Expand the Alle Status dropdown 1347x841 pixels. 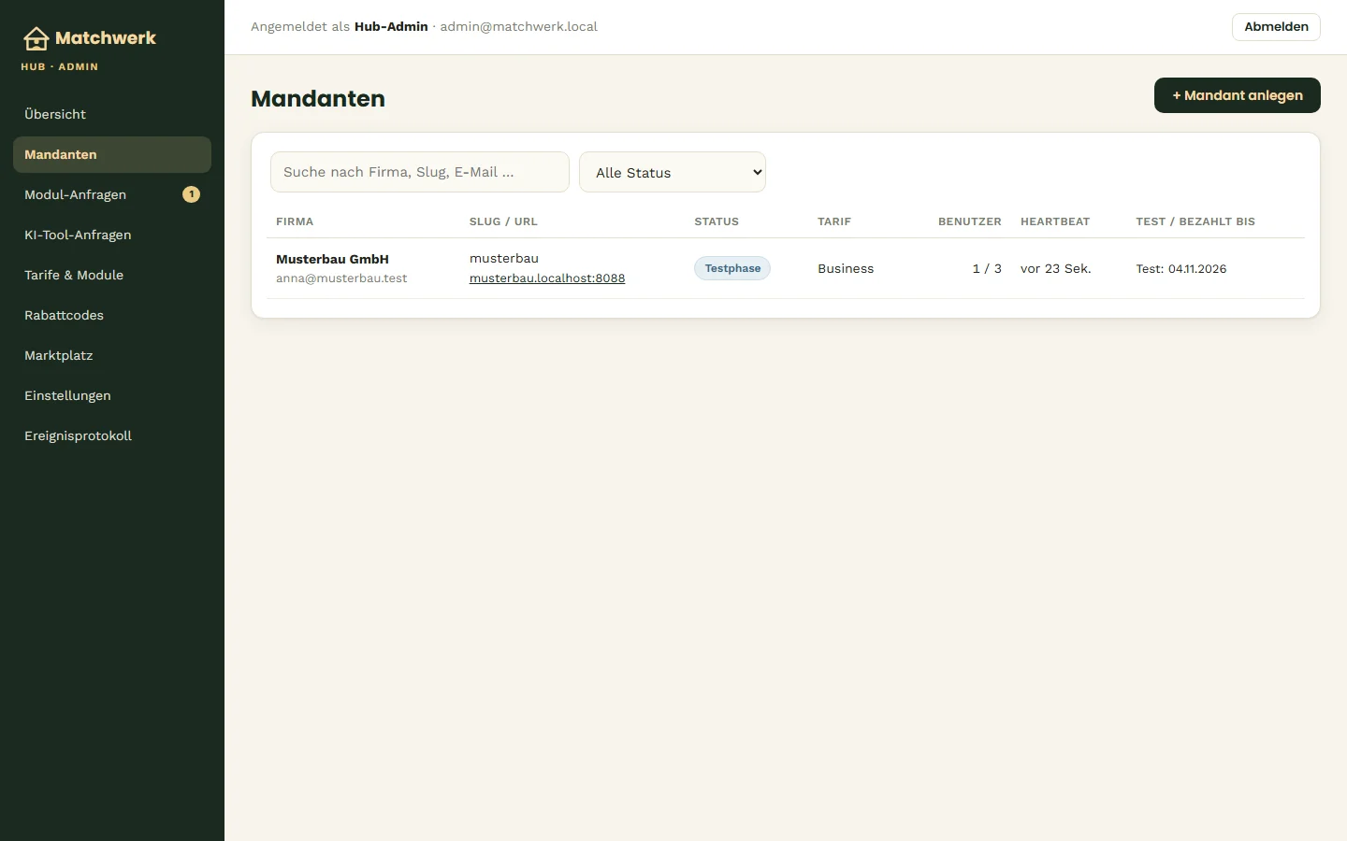point(673,172)
